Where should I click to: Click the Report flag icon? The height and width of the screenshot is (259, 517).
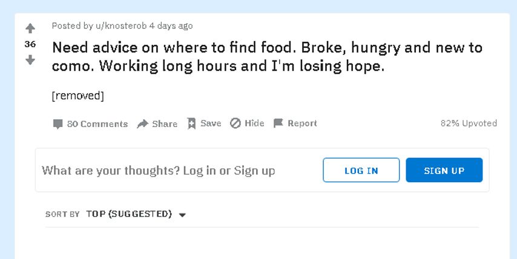point(278,123)
